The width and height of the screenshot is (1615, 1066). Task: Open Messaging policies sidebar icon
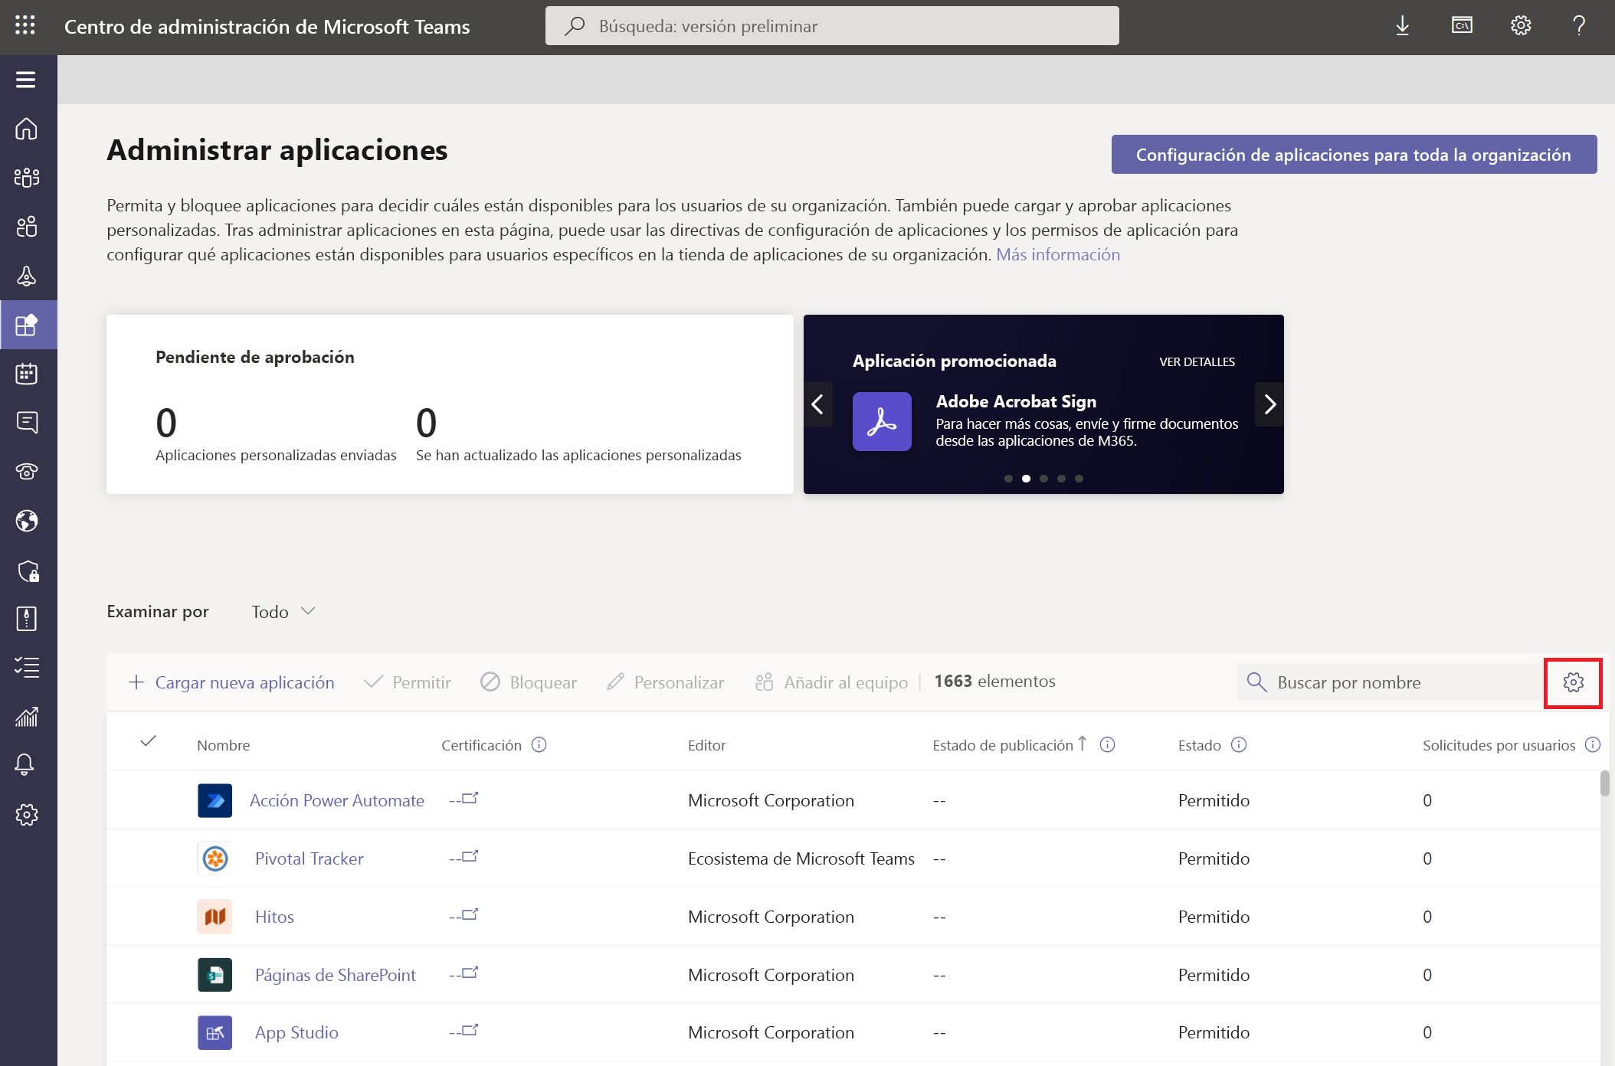coord(27,422)
